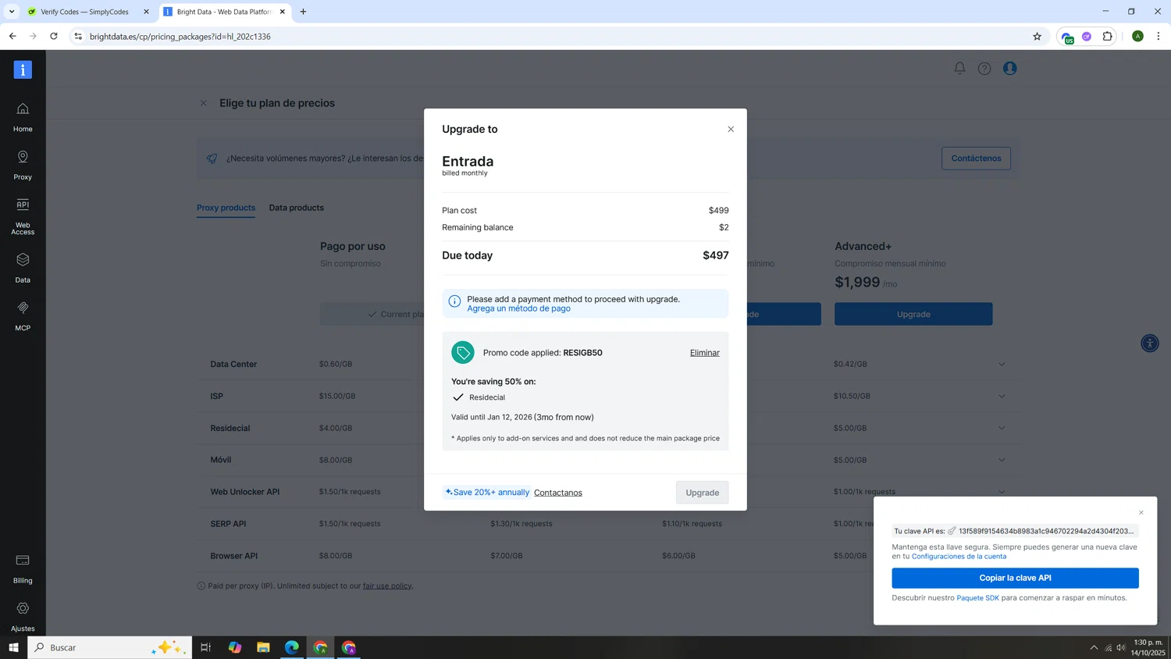Screen dimensions: 1171x659
Task: Open browser extensions puzzle icon
Action: point(1107,36)
